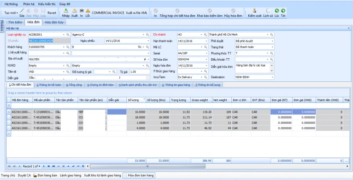Click the Xóa delete icon
Image resolution: width=353 pixels, height=180 pixels.
pyautogui.click(x=29, y=11)
